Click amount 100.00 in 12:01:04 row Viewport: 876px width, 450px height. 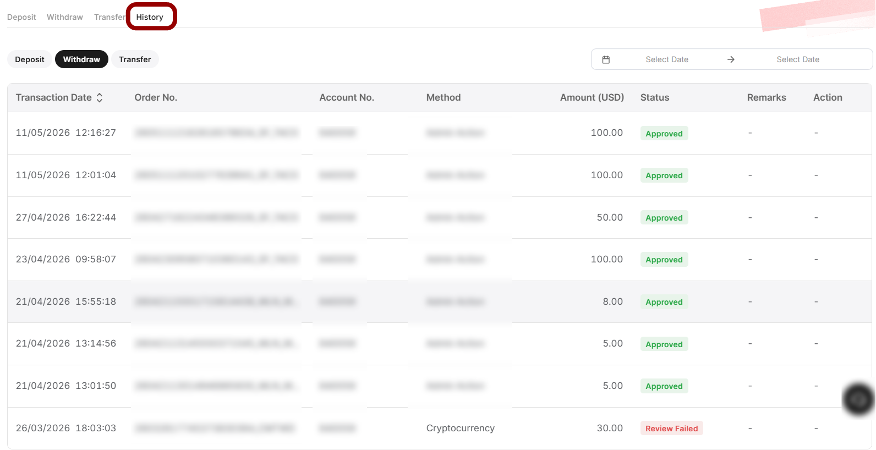[607, 175]
